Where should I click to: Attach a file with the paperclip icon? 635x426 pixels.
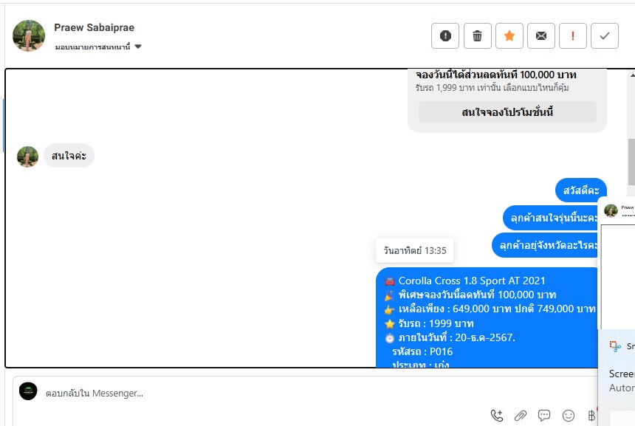click(x=521, y=416)
